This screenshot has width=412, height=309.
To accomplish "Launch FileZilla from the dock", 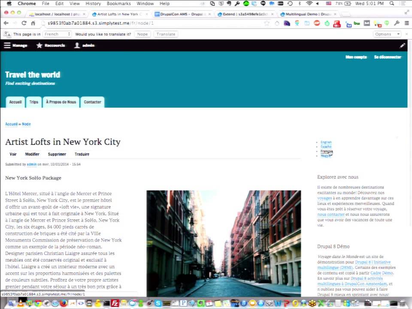I will (x=115, y=303).
